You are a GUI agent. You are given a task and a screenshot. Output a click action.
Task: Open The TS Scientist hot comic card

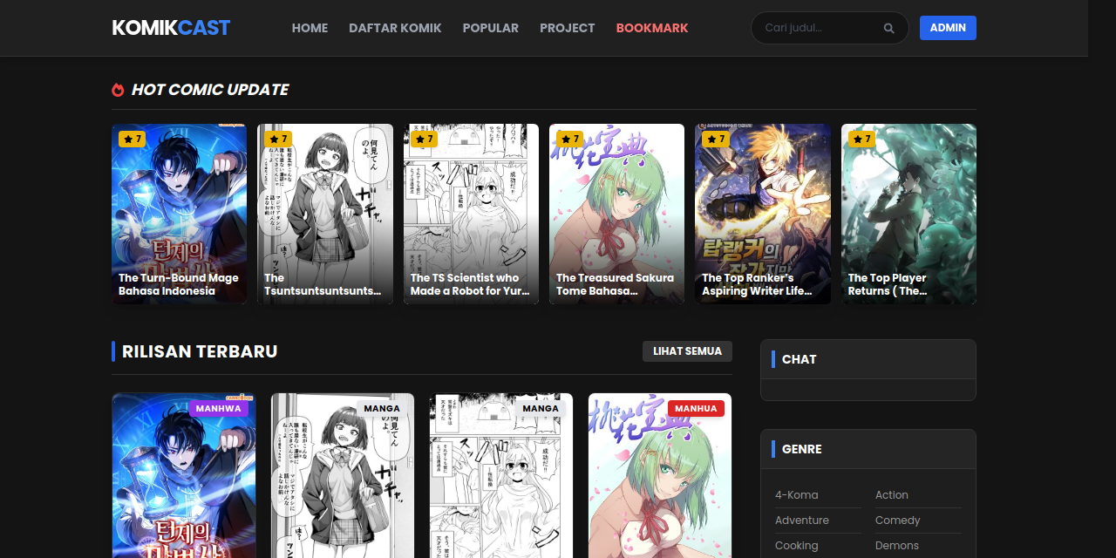471,214
